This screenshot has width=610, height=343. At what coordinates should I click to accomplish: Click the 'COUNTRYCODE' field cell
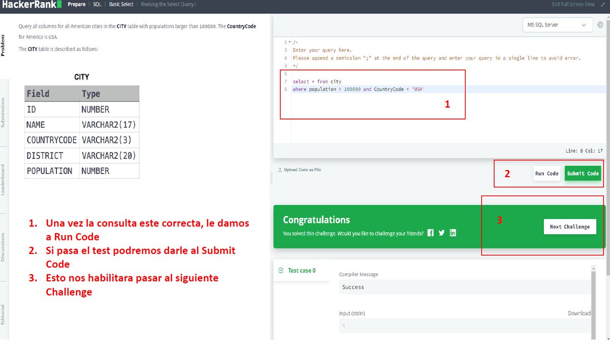click(x=52, y=140)
